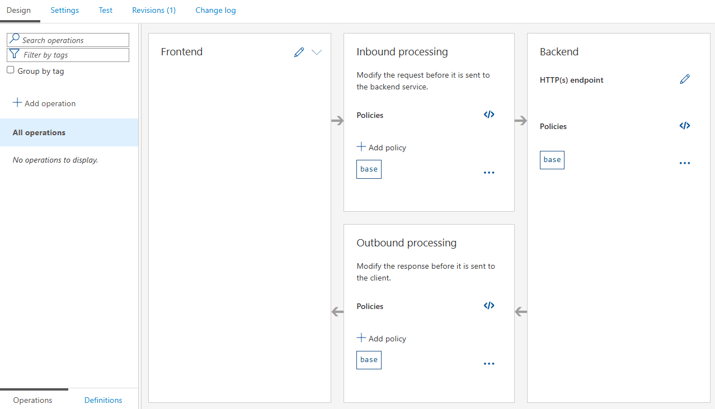Open the Revisions (1) tab
The image size is (715, 409).
pos(154,11)
